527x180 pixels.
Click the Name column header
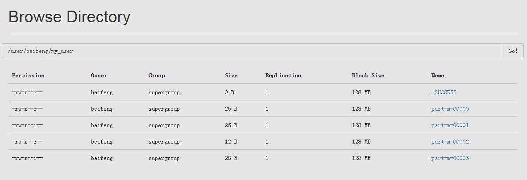438,75
